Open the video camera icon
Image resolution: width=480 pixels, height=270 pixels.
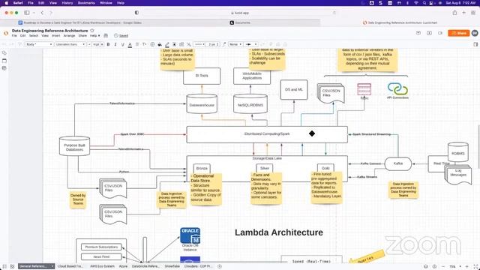pos(440,33)
